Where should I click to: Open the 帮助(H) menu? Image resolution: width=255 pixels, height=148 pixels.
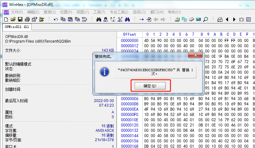coord(174,12)
